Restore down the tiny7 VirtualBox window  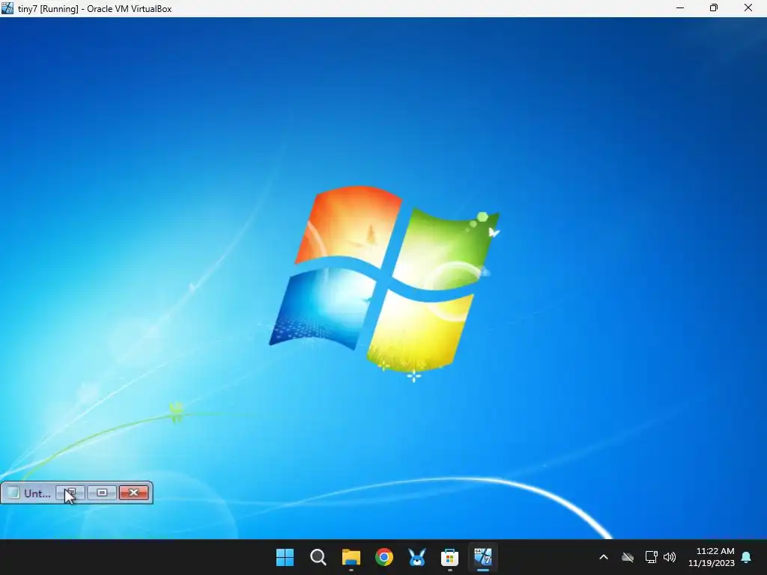coord(714,8)
